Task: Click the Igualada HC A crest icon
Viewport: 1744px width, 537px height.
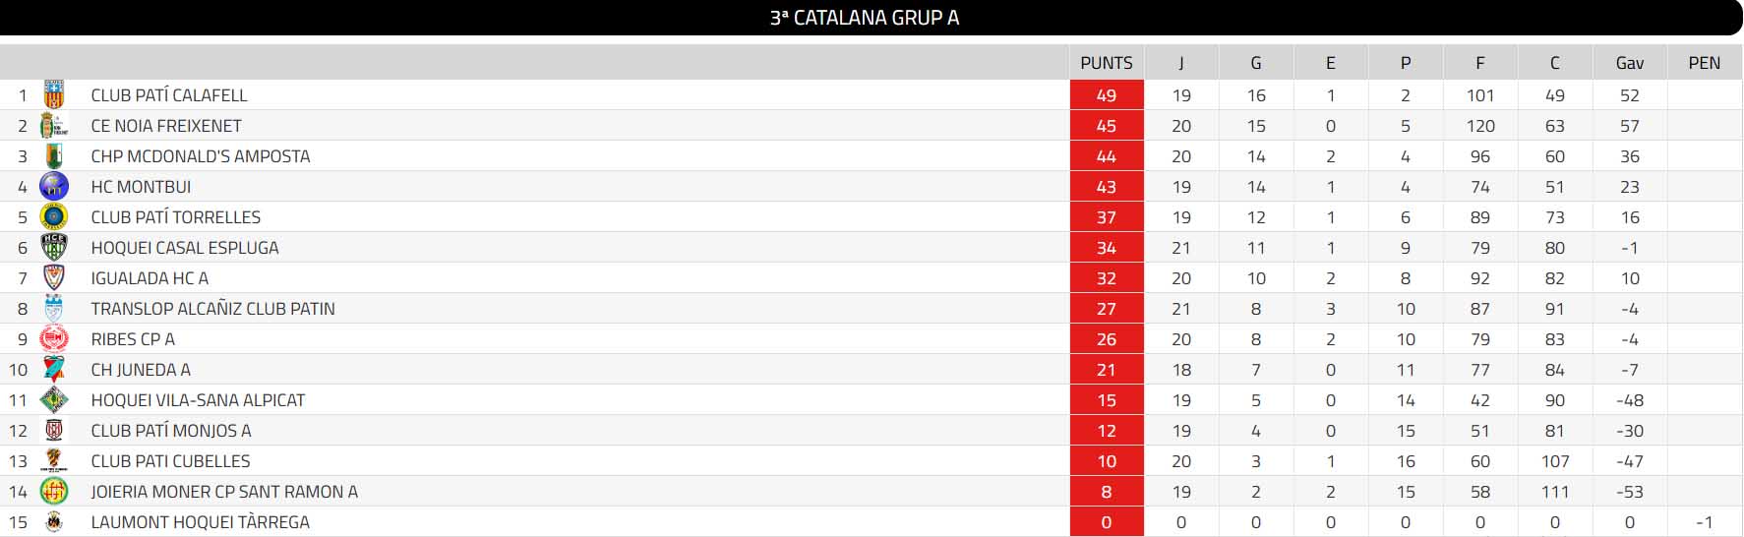Action: (54, 278)
